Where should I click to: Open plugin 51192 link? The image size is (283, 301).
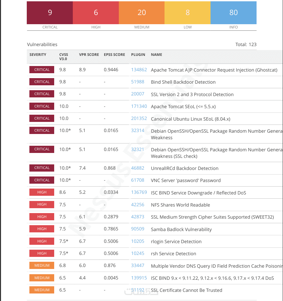click(x=137, y=290)
